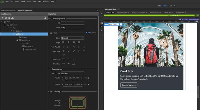
Task: Click the green media query bar
Action: [x=152, y=16]
